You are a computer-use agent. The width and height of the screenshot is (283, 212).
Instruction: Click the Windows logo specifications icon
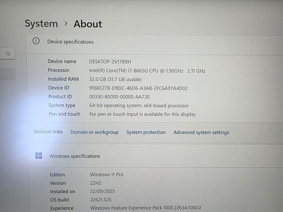(39, 155)
